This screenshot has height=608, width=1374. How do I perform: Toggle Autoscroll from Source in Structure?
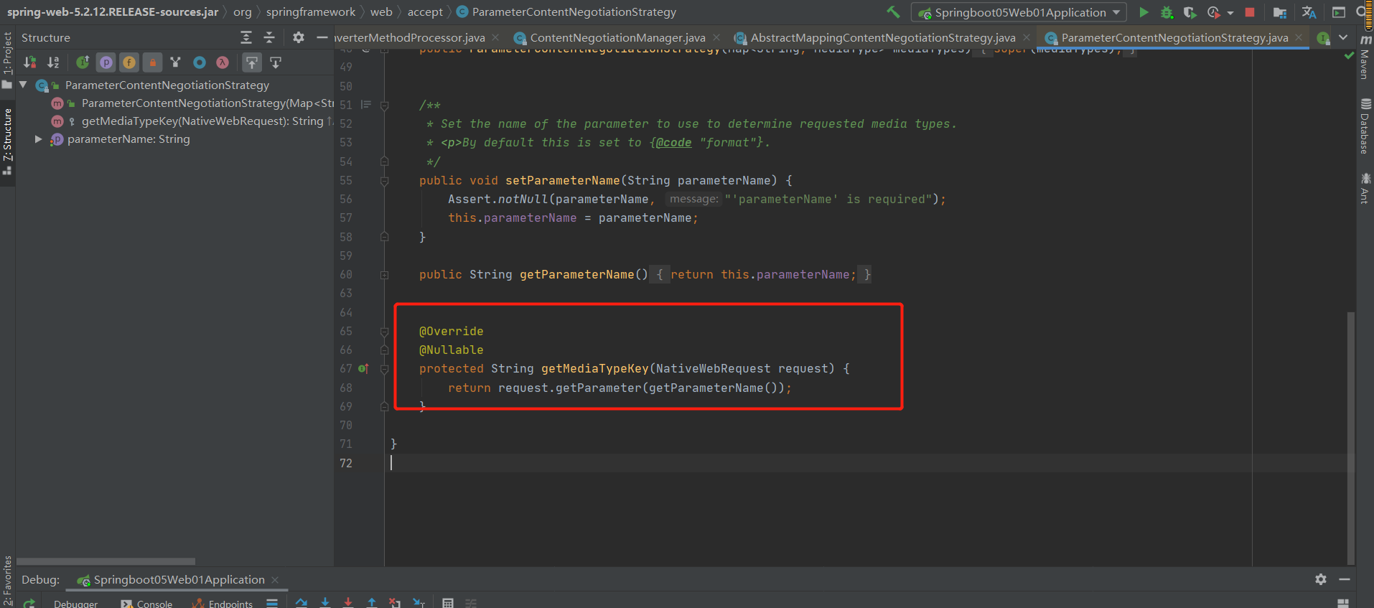(276, 62)
